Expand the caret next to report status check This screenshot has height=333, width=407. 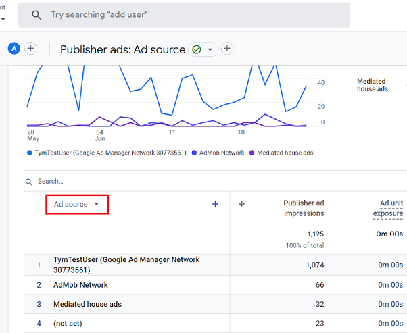(210, 49)
